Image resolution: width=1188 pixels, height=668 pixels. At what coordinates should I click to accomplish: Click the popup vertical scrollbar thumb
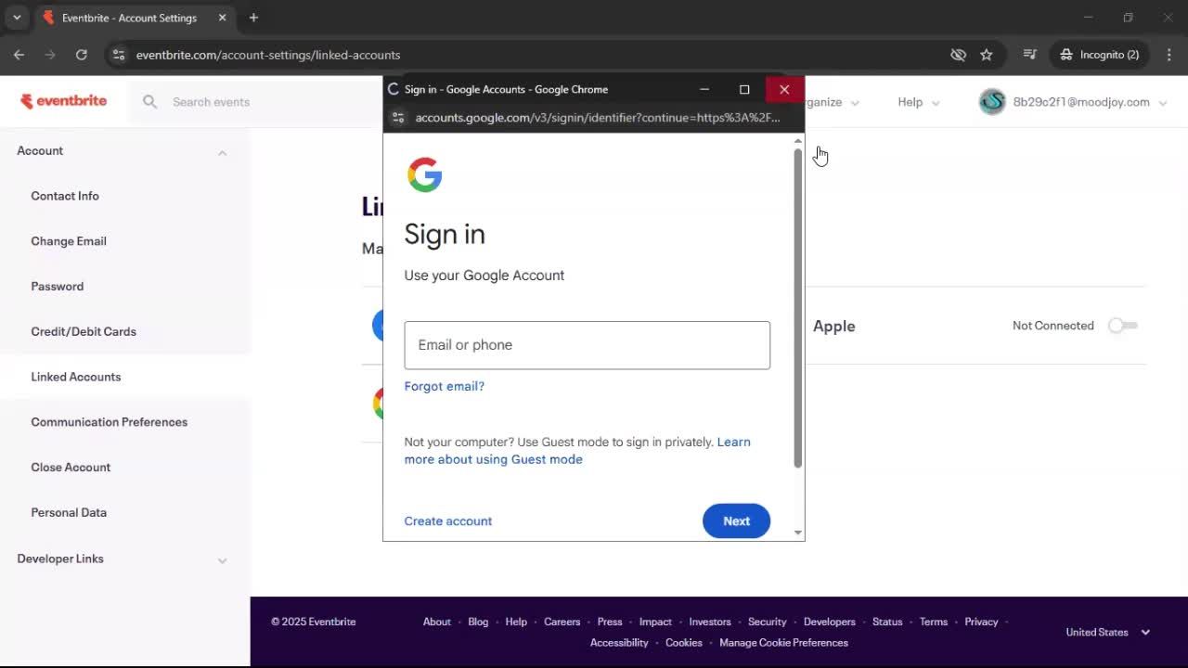[797, 307]
